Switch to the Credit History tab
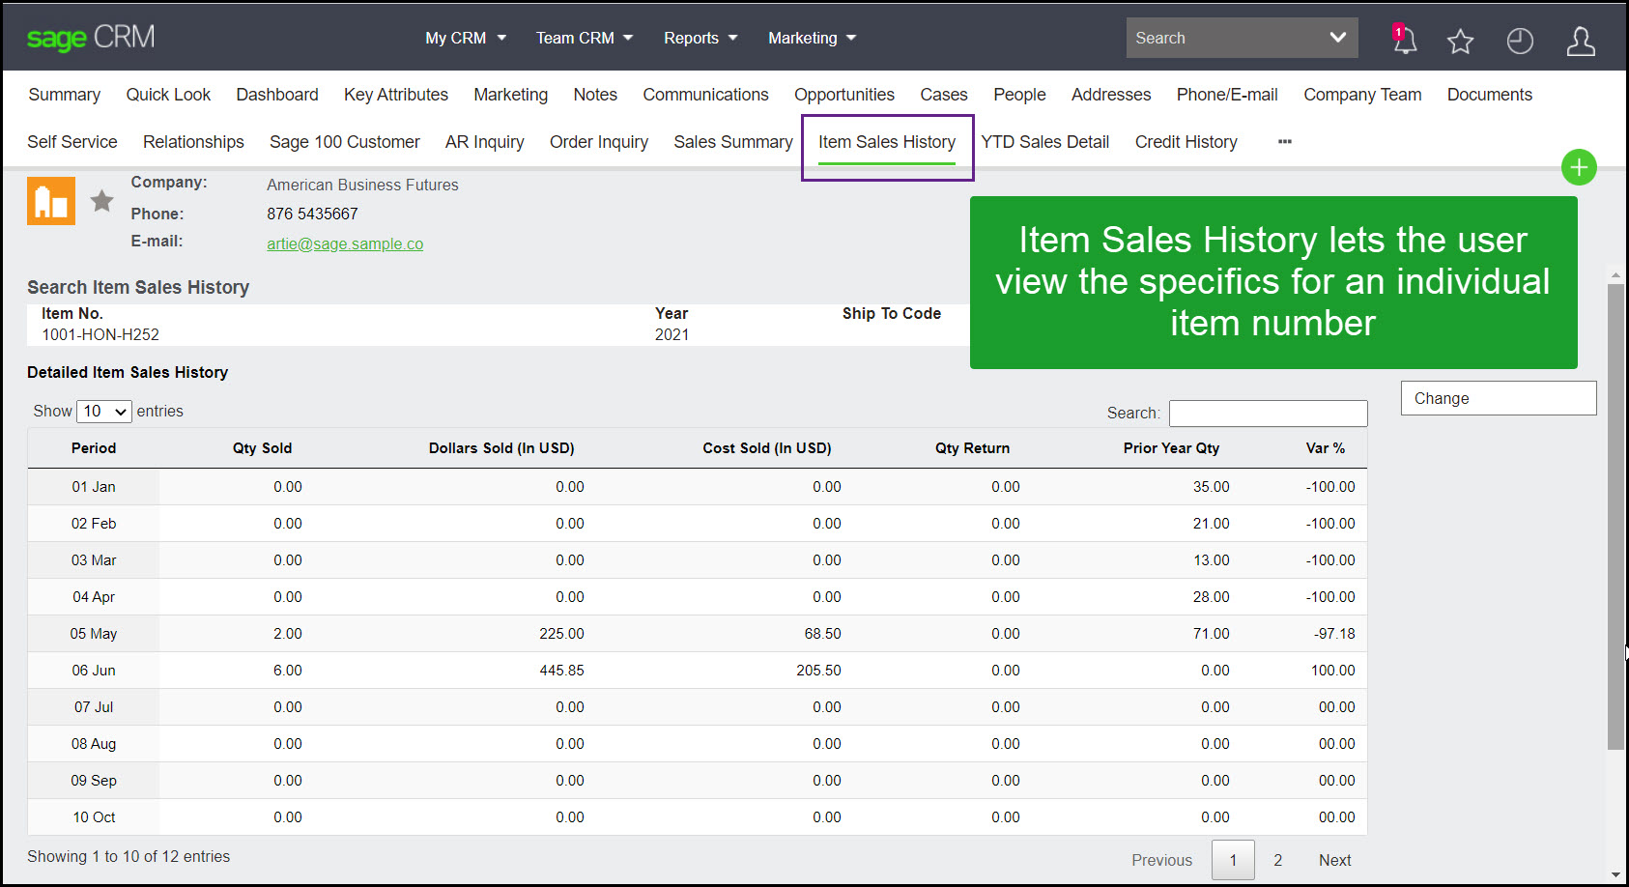The width and height of the screenshot is (1629, 887). 1186,141
